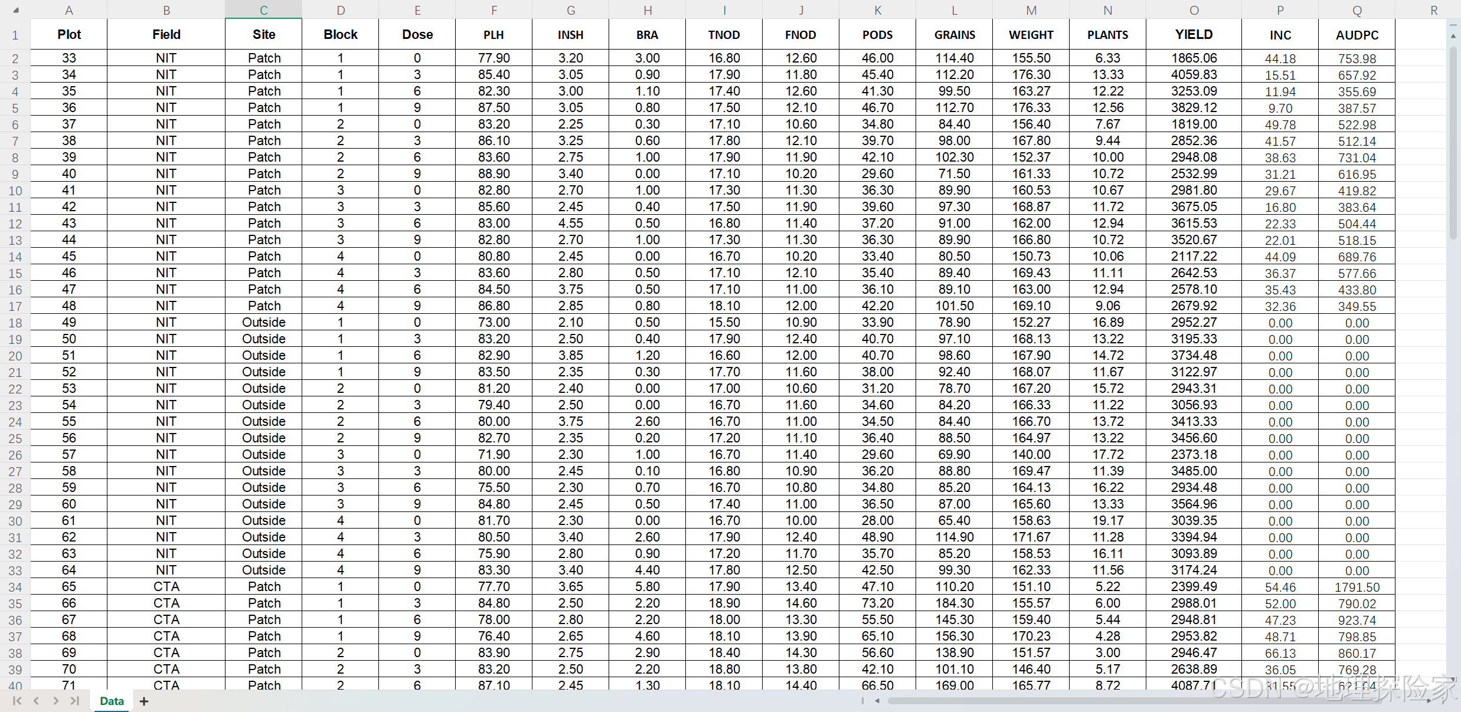Open the Data sheet tab
Image resolution: width=1461 pixels, height=712 pixels.
point(112,701)
